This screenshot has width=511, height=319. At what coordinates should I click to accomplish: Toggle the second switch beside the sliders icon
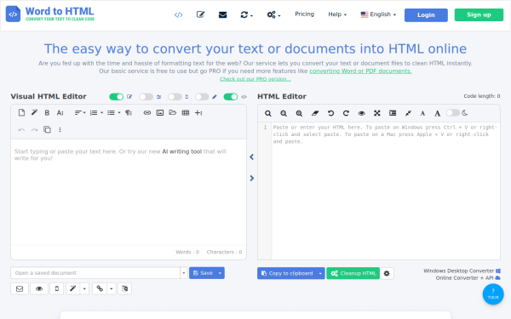pyautogui.click(x=146, y=97)
